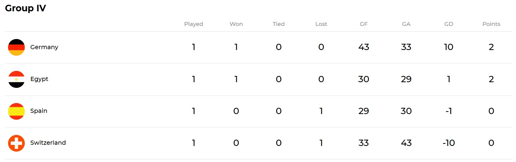
Task: Click the Lost column header
Action: (321, 24)
